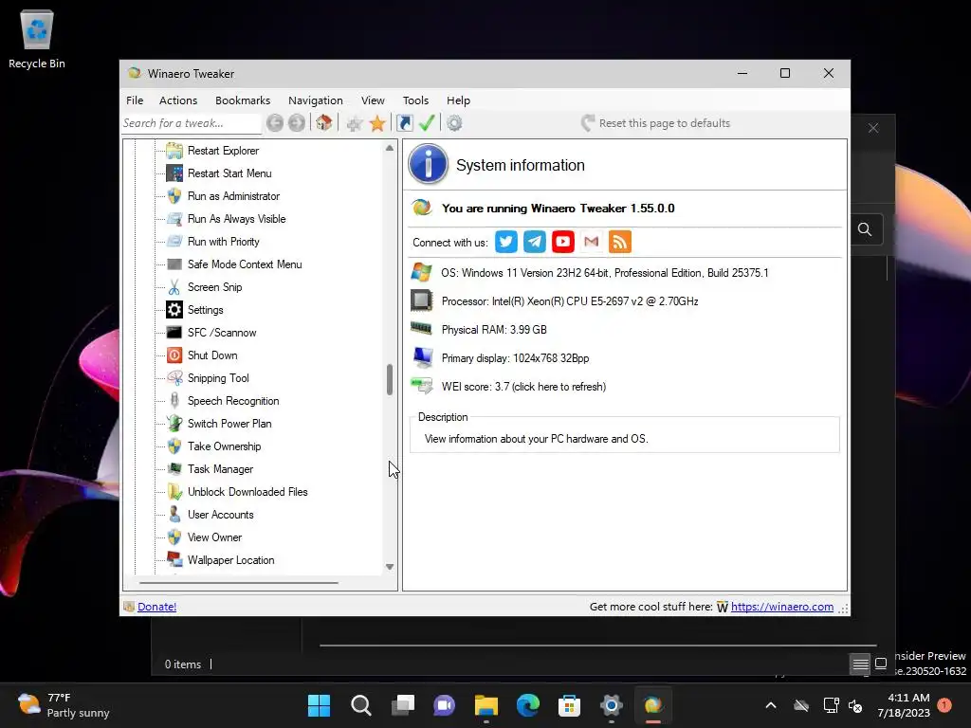The height and width of the screenshot is (728, 971).
Task: Click the add bookmark icon with plus
Action: (x=355, y=123)
